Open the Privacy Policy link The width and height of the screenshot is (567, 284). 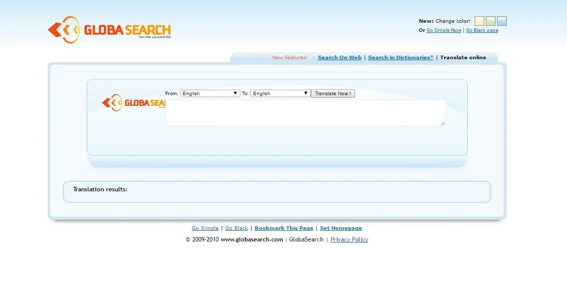click(x=349, y=239)
